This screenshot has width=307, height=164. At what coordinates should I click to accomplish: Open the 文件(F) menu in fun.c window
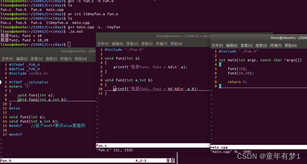pos(103,44)
